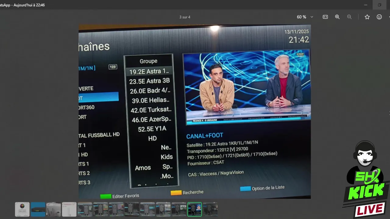The image size is (390, 219).
Task: Open the thumbnail just before the green-outlined one
Action: (179, 209)
